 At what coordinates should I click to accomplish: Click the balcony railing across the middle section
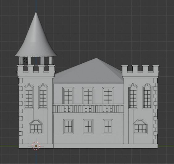click(88, 109)
